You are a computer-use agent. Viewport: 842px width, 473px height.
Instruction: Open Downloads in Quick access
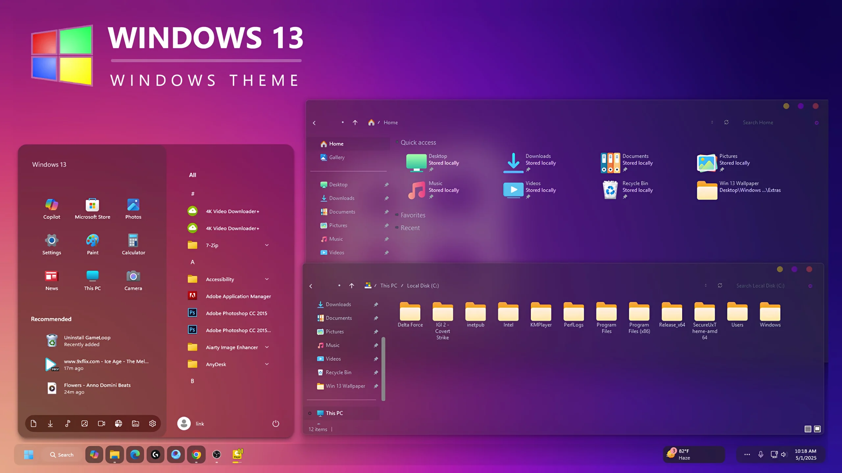click(530, 163)
